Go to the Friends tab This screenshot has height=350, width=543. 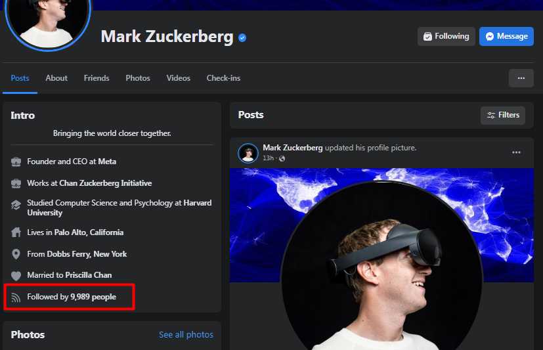(x=97, y=78)
